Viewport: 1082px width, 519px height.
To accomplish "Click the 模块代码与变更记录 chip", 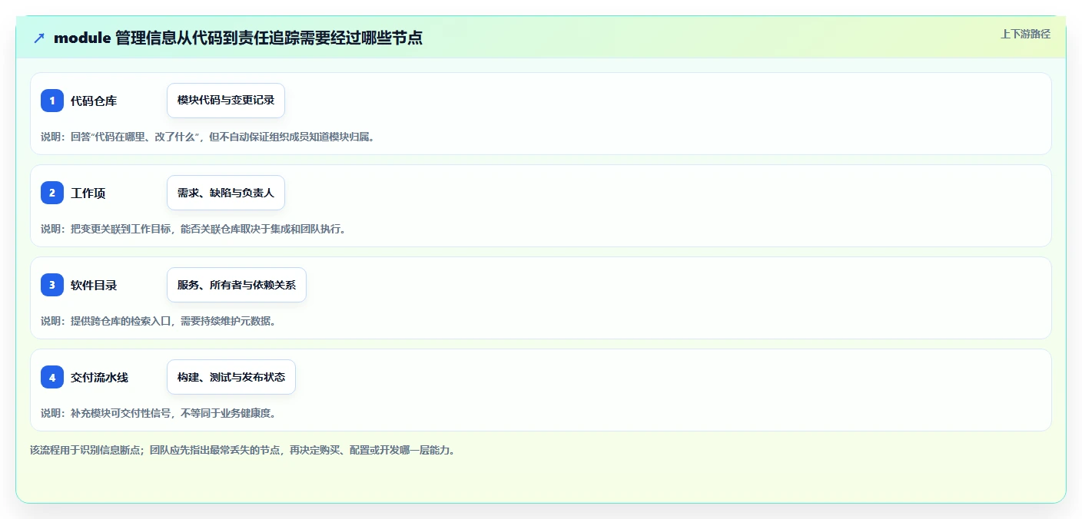I will tap(226, 101).
